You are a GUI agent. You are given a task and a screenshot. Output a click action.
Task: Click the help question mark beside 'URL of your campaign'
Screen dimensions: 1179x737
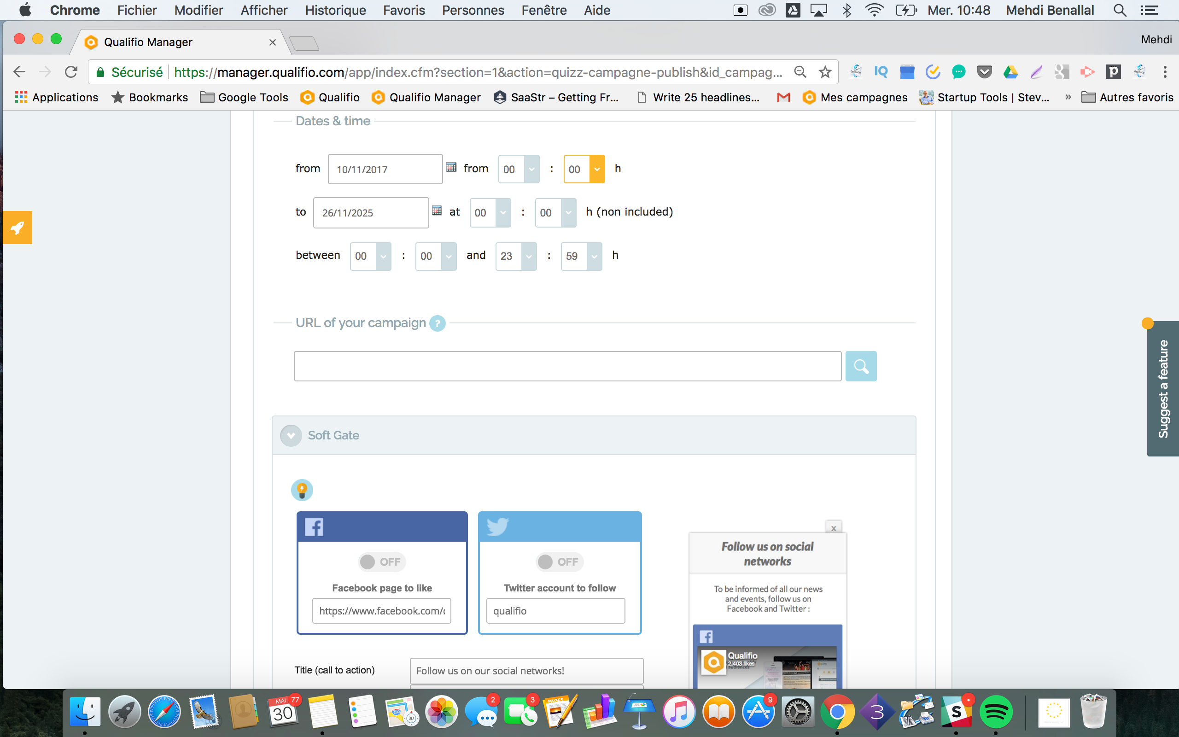tap(437, 323)
